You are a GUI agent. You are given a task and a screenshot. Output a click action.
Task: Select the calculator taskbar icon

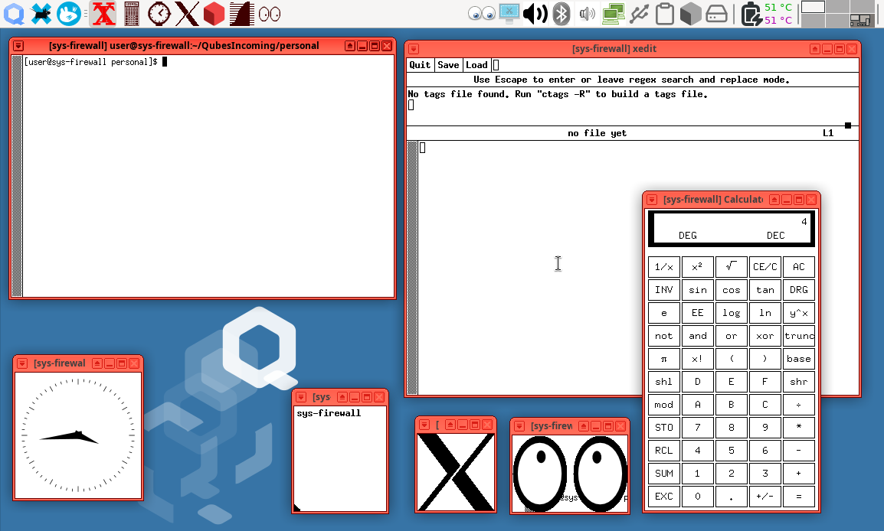(x=131, y=14)
